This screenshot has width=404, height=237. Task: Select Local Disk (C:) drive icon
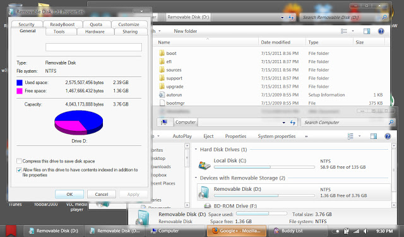tap(205, 164)
